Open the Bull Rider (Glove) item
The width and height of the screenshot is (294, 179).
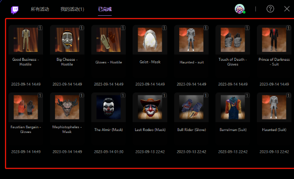191,107
